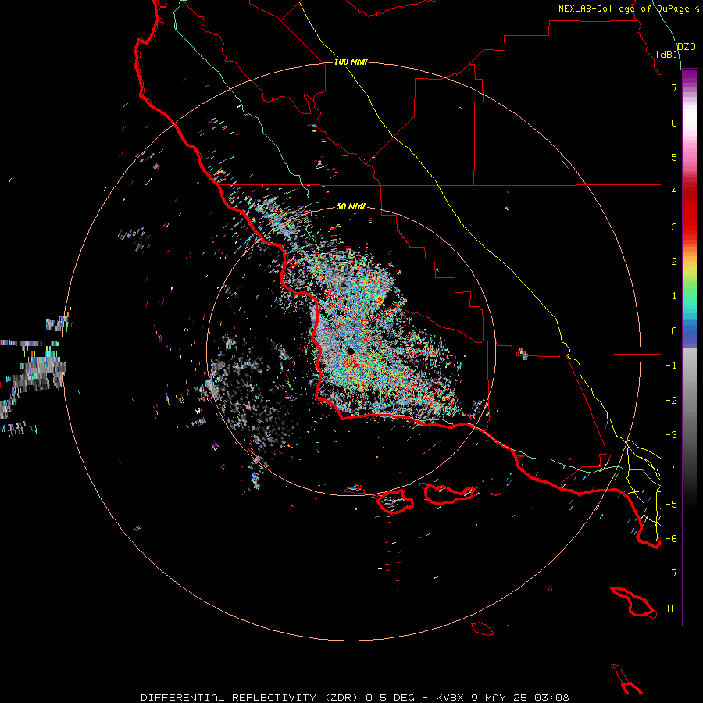The image size is (703, 703).
Task: Select the 4 dB value on the scale
Action: [674, 192]
